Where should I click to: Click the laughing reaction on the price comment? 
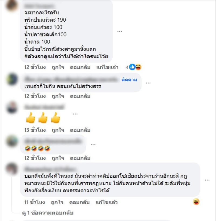[x=138, y=67]
